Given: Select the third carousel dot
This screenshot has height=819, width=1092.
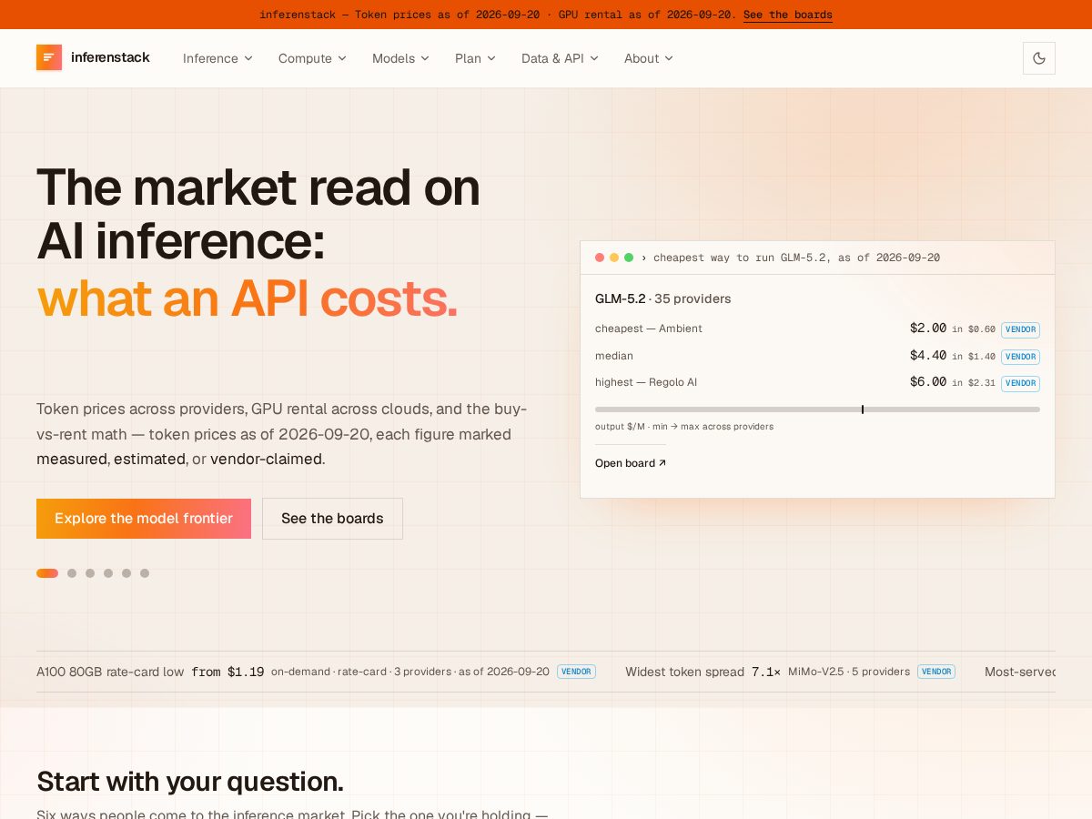Looking at the screenshot, I should [90, 573].
